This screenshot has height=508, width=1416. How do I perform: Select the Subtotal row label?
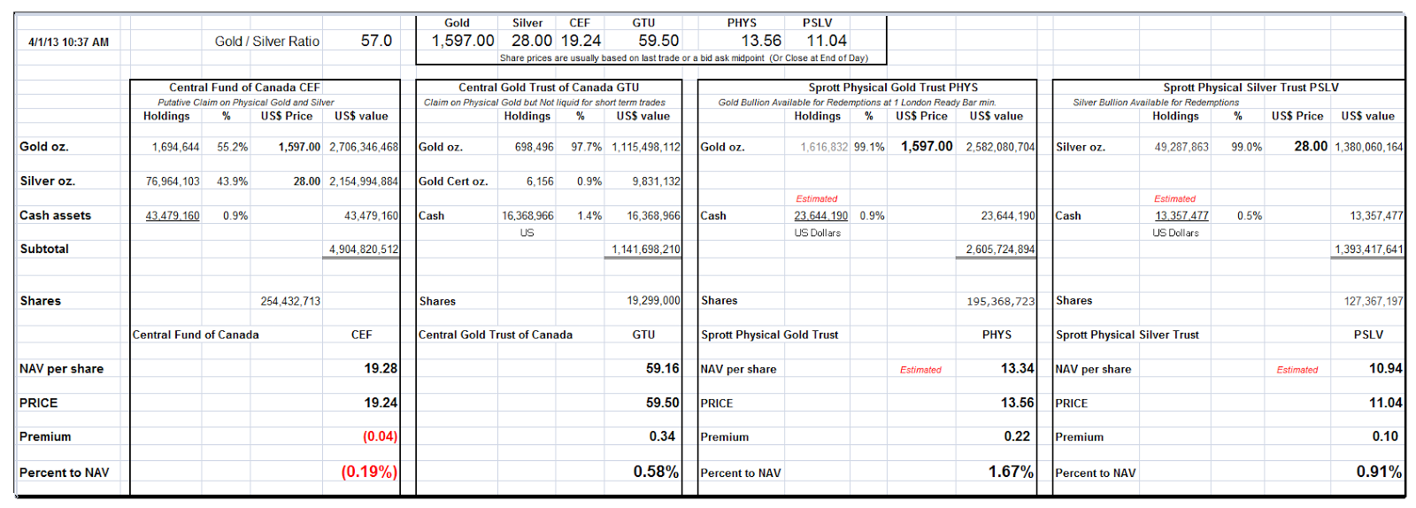pos(44,249)
